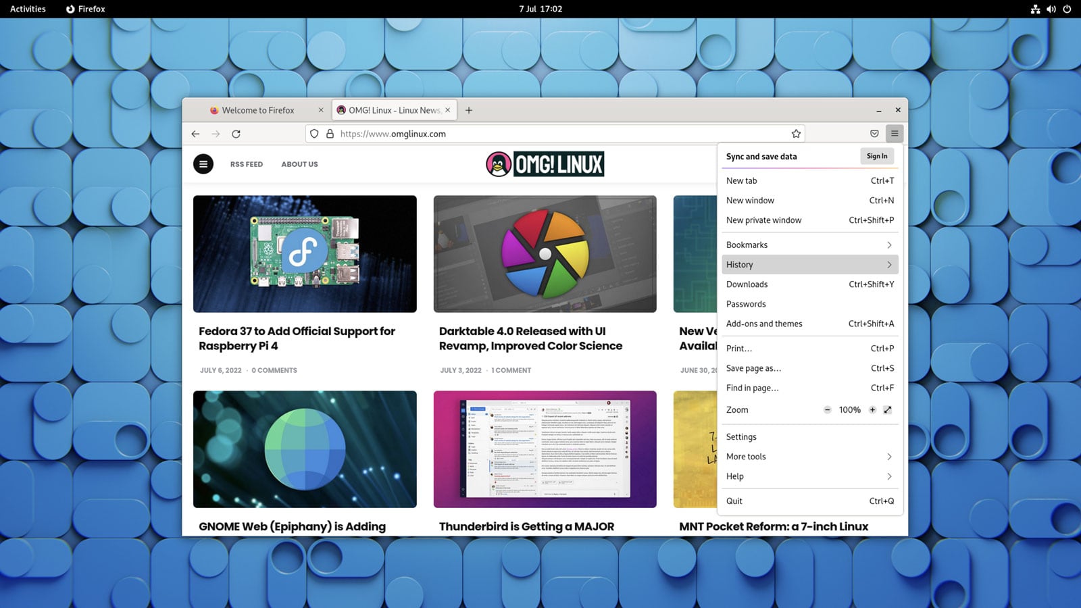
Task: Open the volume icon in top bar
Action: 1051,9
